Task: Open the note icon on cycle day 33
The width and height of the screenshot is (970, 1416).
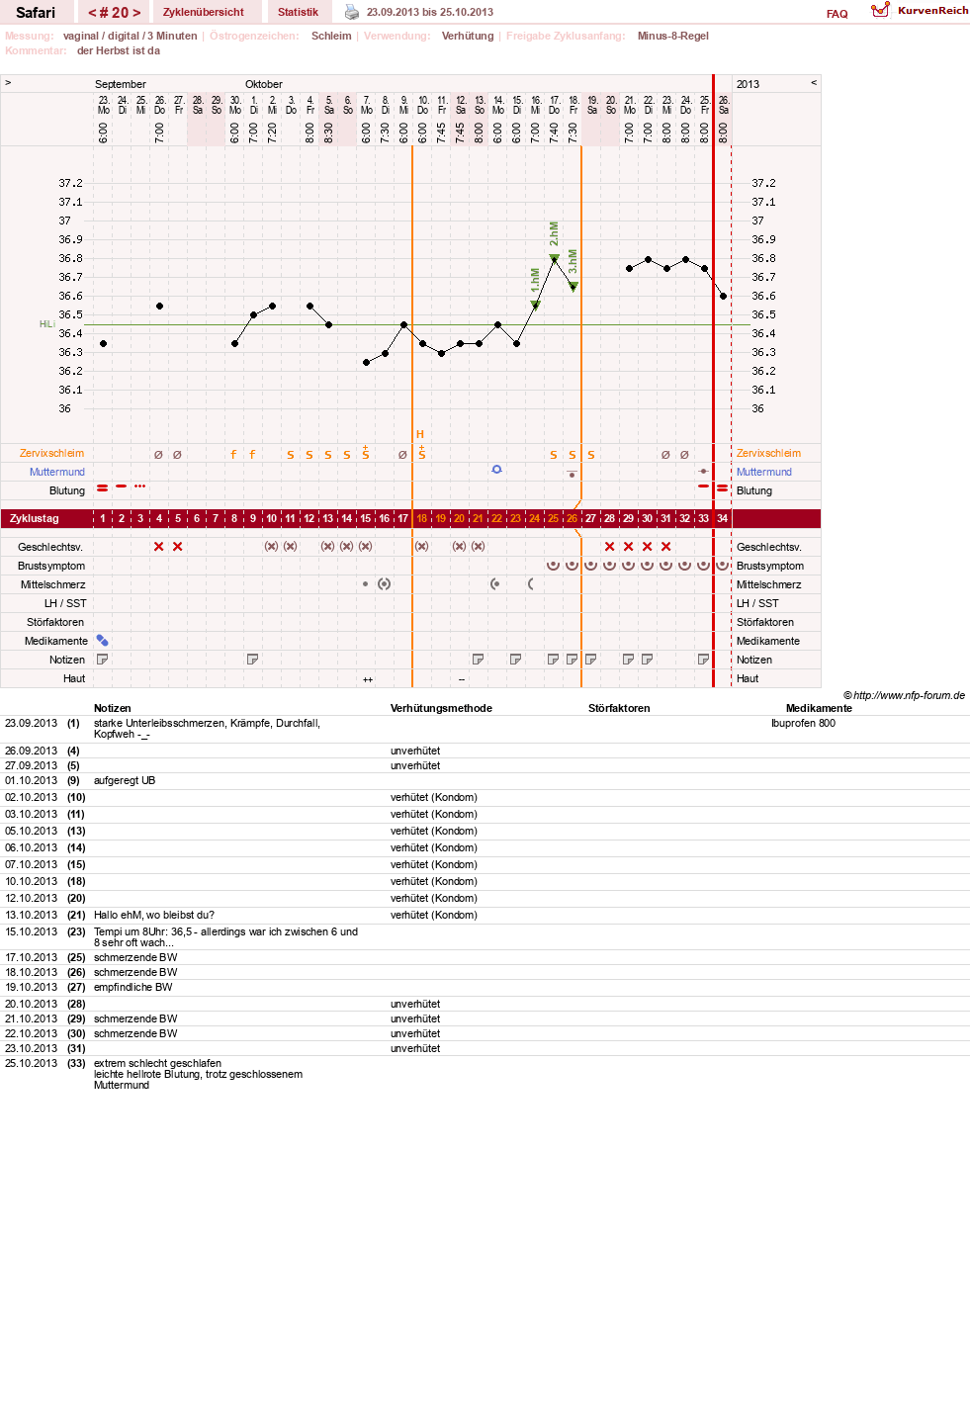Action: [x=703, y=660]
